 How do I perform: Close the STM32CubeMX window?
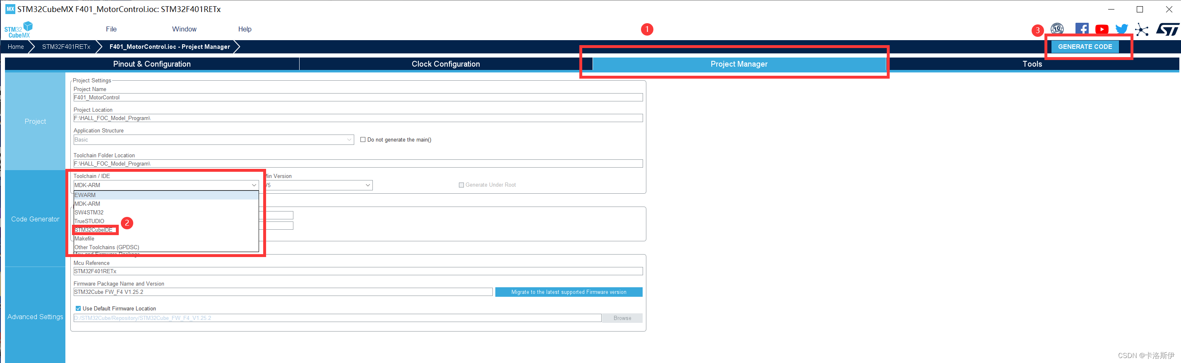(x=1169, y=9)
